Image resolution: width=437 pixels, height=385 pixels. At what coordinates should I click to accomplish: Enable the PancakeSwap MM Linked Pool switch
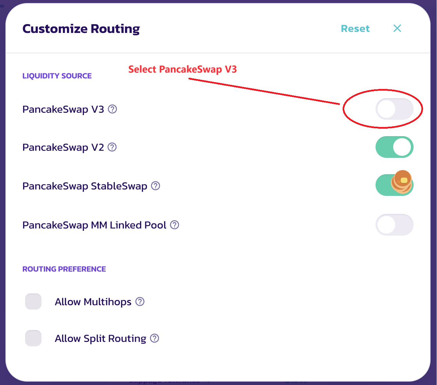pyautogui.click(x=394, y=225)
